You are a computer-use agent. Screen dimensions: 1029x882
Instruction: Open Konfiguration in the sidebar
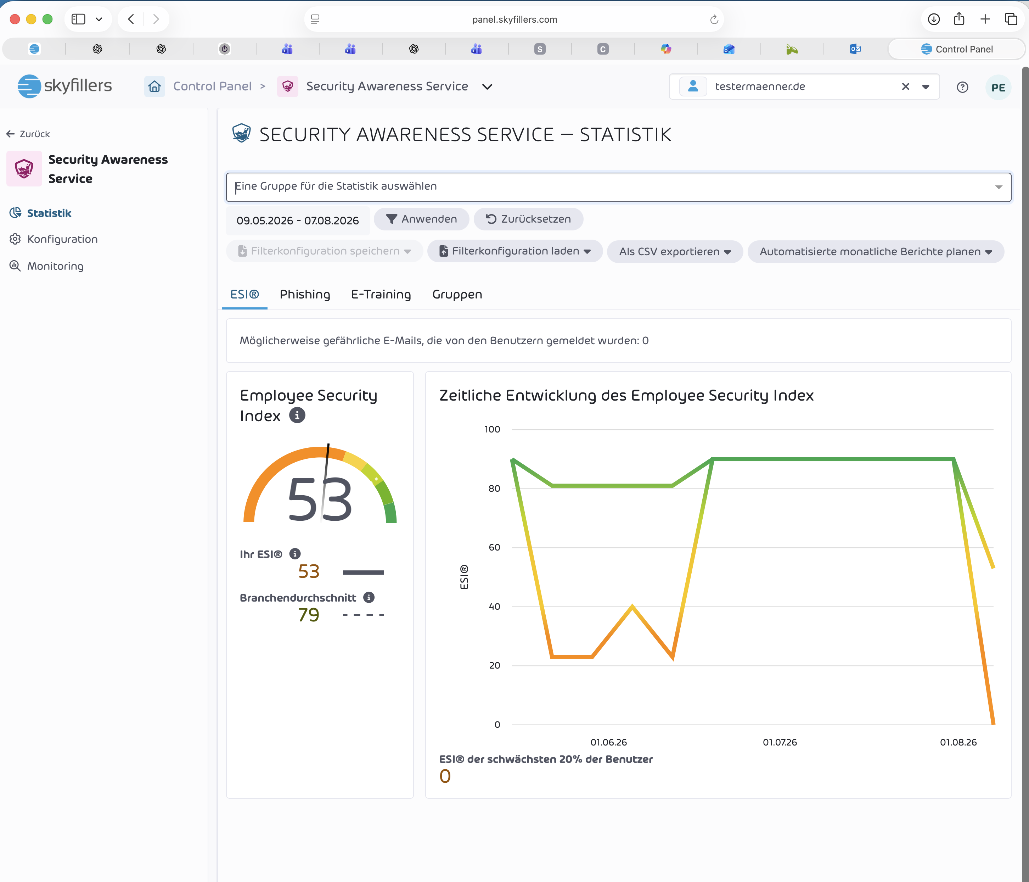[62, 239]
